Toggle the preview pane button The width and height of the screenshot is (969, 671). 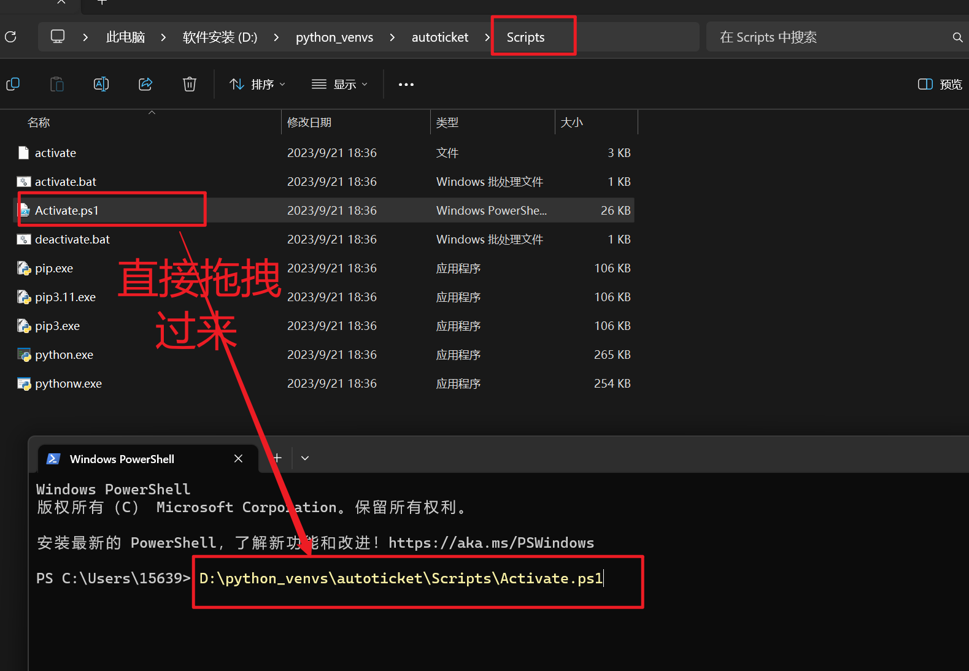pyautogui.click(x=940, y=85)
